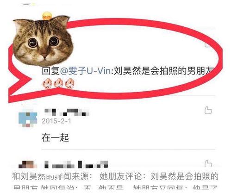231x193 pixels.
Task: Click the caption text 她朋友评论
Action: coord(121,176)
